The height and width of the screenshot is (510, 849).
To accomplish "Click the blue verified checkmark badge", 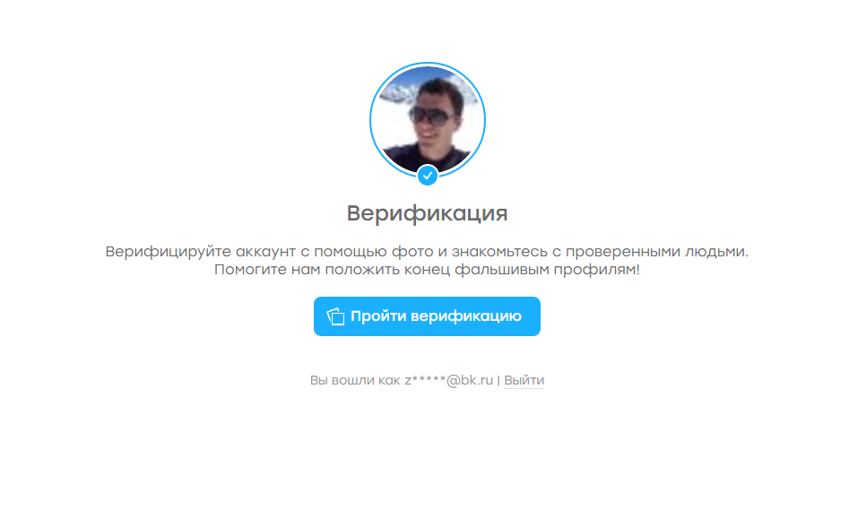I will [x=428, y=176].
